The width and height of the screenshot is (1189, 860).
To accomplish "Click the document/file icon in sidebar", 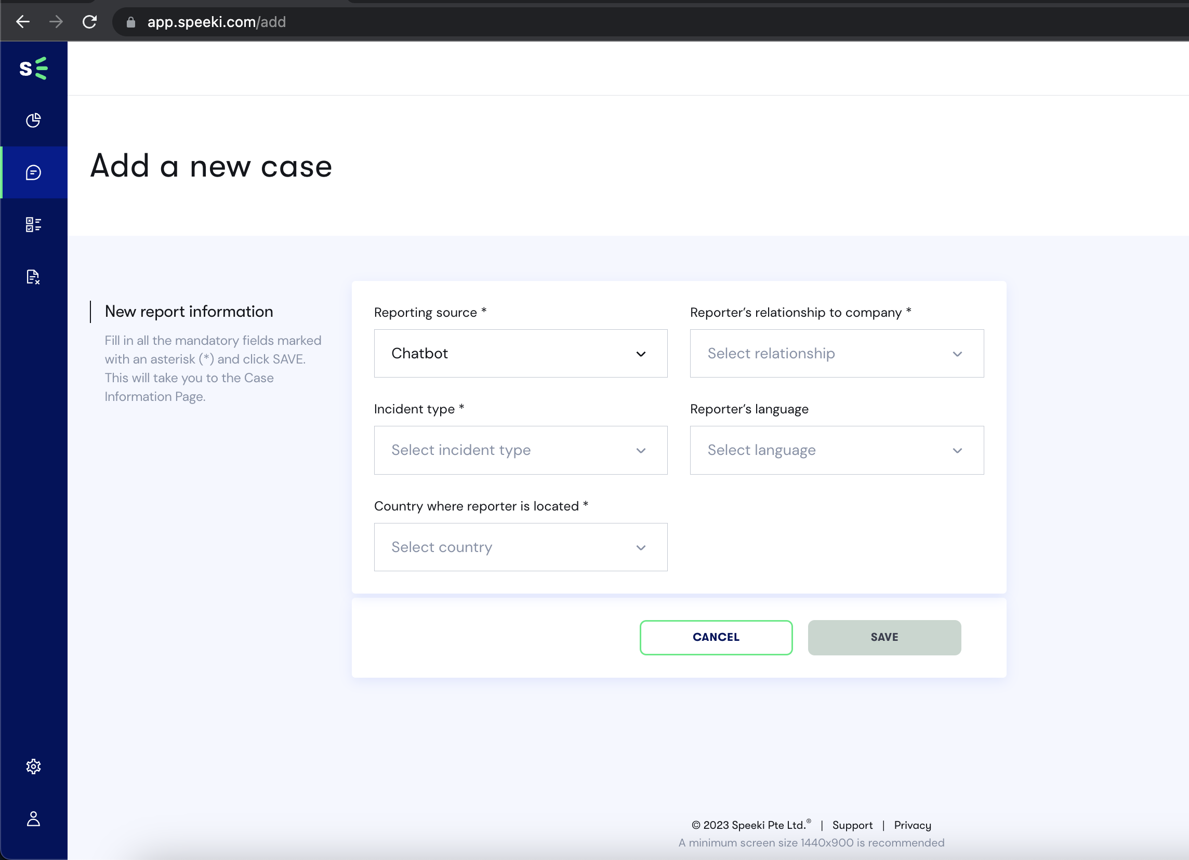I will (x=33, y=276).
